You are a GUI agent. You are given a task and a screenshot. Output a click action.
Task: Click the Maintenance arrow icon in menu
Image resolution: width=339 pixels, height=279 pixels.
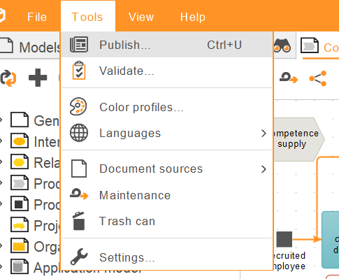[79, 194]
